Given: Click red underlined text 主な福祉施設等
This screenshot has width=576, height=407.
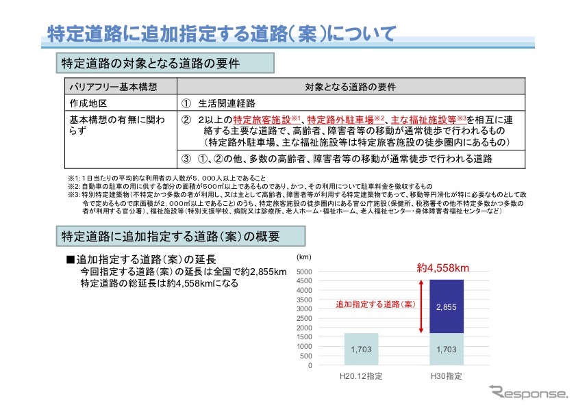Looking at the screenshot, I should point(423,120).
